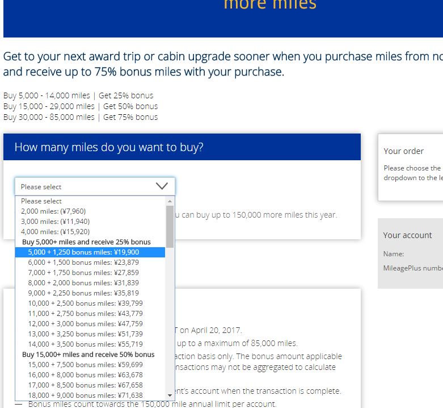
Task: Pick 16,000 + 8,000 bonus miles ¥63,678
Action: [x=90, y=375]
